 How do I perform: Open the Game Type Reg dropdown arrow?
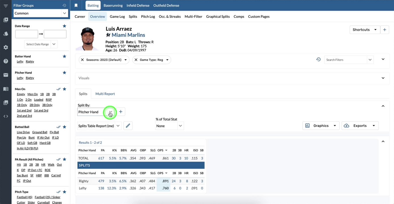[167, 60]
